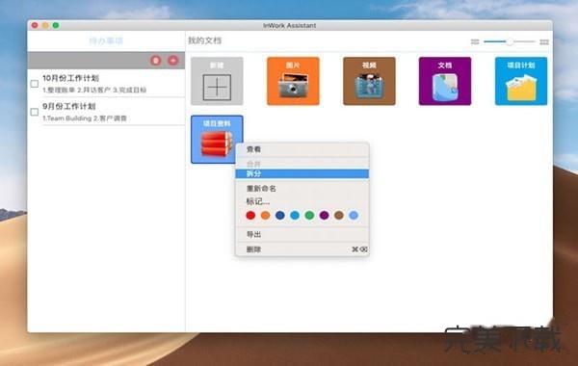Pick the green tag color

tap(309, 215)
